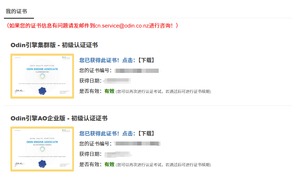Click green 有效 status of AO企业版 certificate
This screenshot has width=297, height=188.
coord(109,164)
